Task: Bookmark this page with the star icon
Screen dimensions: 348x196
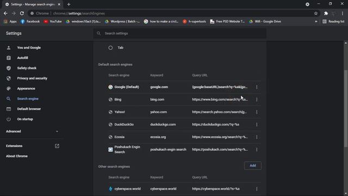Action: [x=316, y=13]
